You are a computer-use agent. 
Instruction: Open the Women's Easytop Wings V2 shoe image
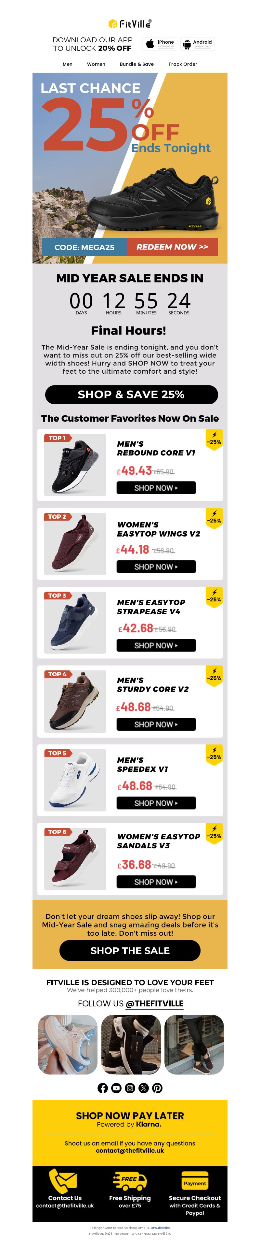coord(75,543)
